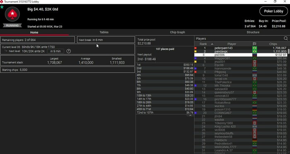This screenshot has width=290, height=154.
Task: Click the Largest stack value 1,708,067
Action: 55,63
